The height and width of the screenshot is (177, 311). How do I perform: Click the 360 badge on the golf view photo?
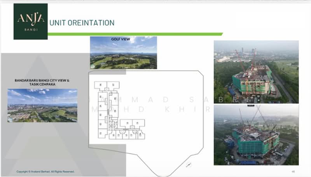(93, 67)
